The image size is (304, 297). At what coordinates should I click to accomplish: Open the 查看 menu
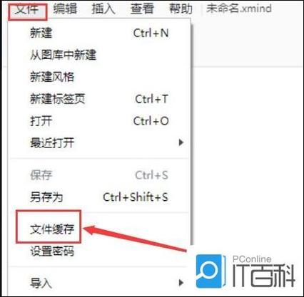[x=142, y=9]
